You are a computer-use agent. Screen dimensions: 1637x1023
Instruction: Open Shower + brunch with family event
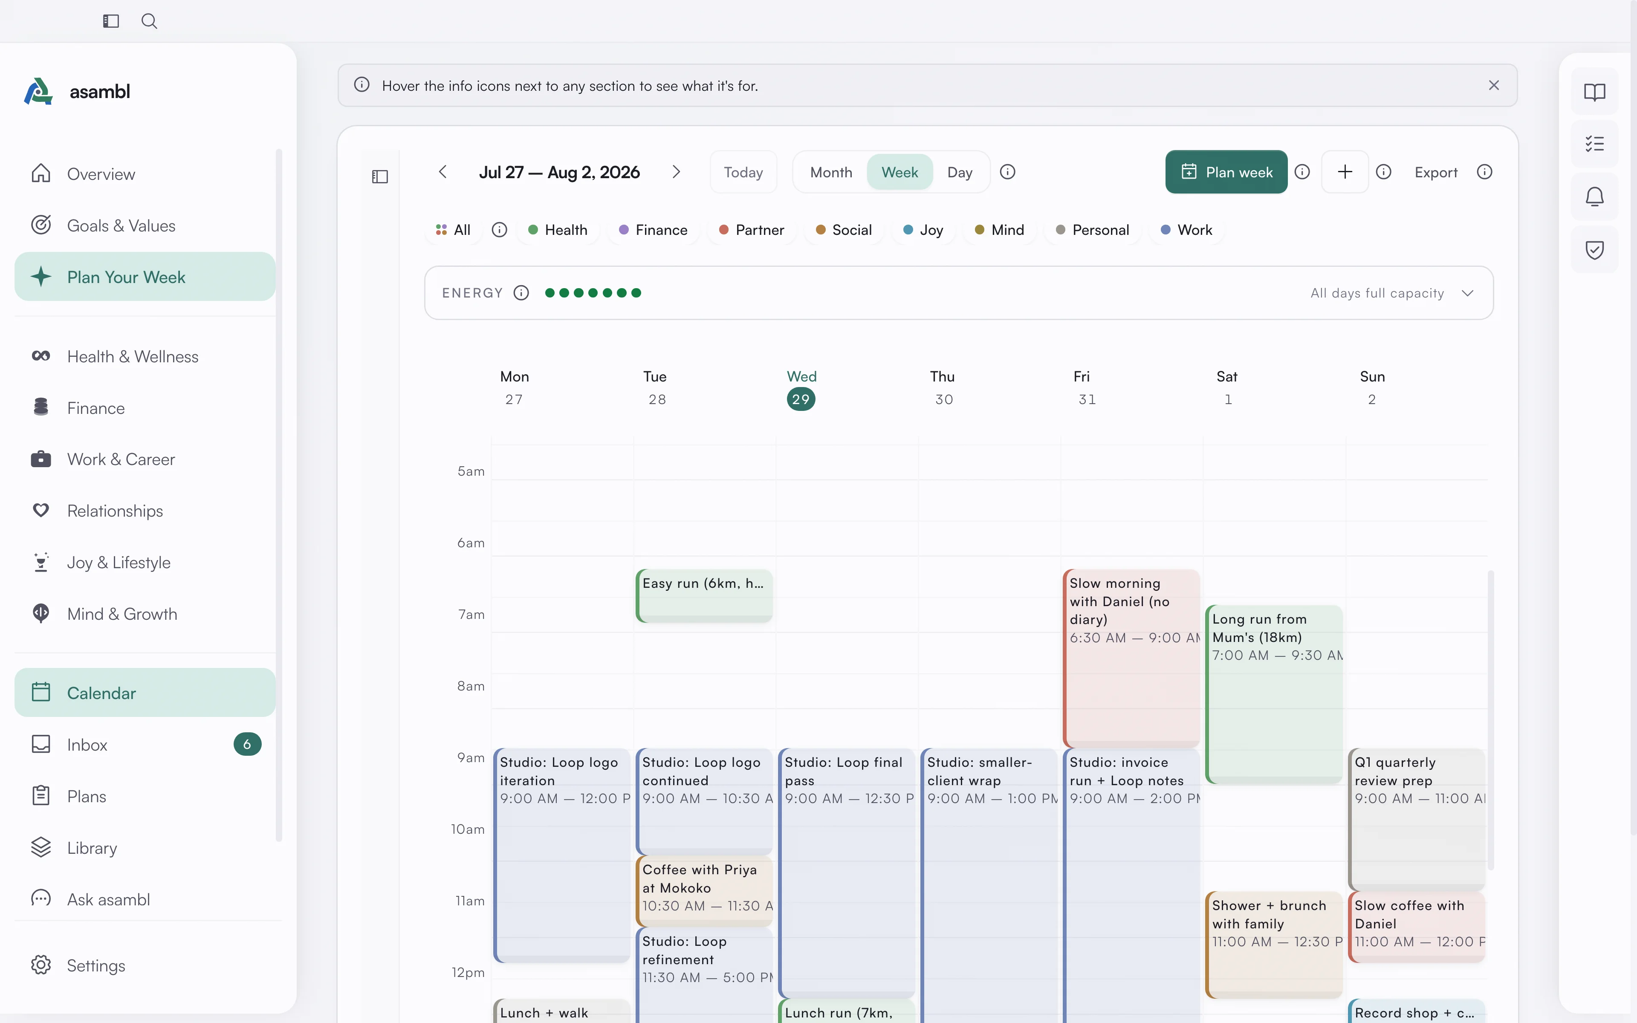(1274, 945)
